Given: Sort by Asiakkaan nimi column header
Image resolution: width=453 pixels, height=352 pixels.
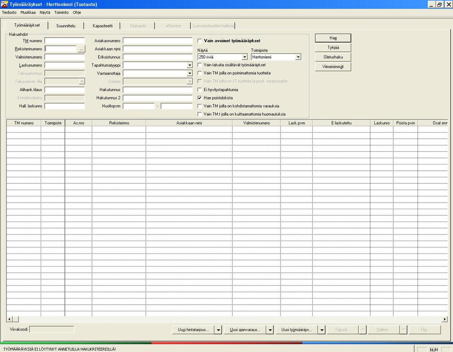Looking at the screenshot, I should 189,123.
